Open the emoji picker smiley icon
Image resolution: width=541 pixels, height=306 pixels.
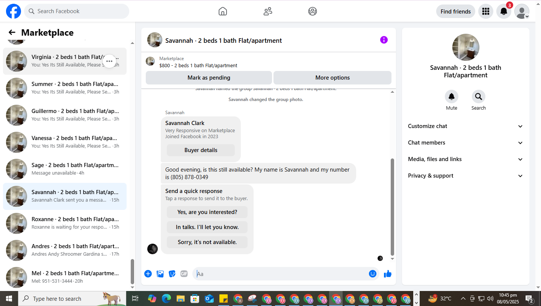pos(373,274)
